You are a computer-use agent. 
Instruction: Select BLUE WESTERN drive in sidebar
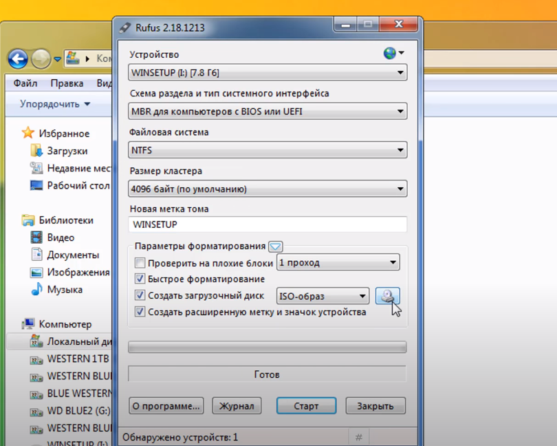tap(71, 394)
